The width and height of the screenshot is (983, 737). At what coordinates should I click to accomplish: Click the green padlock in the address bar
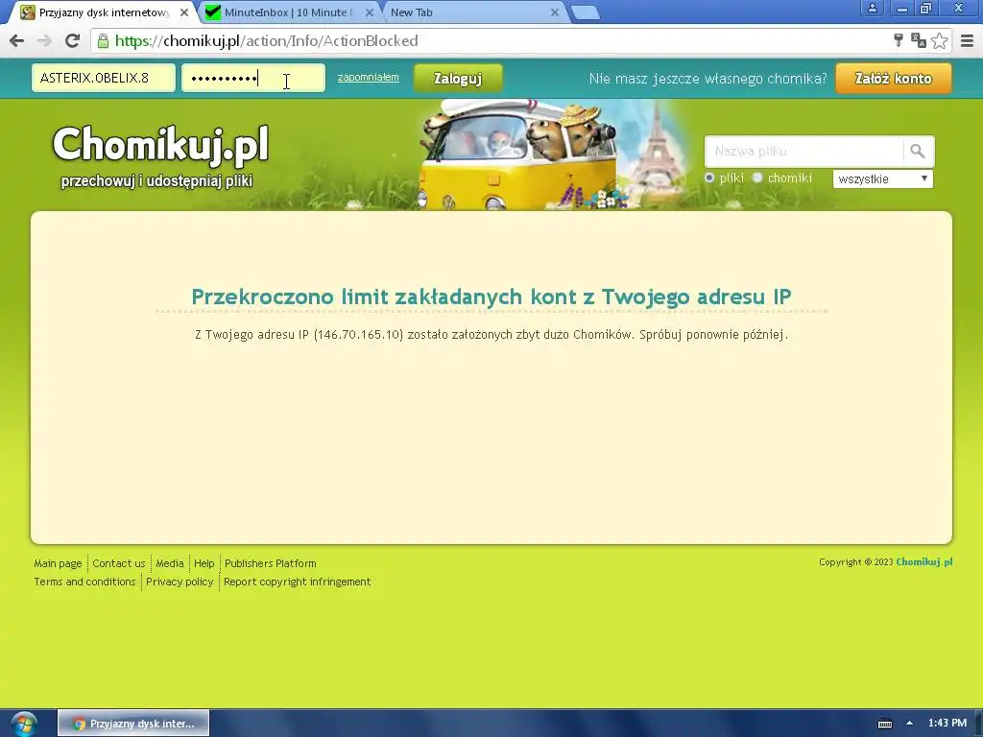point(103,40)
